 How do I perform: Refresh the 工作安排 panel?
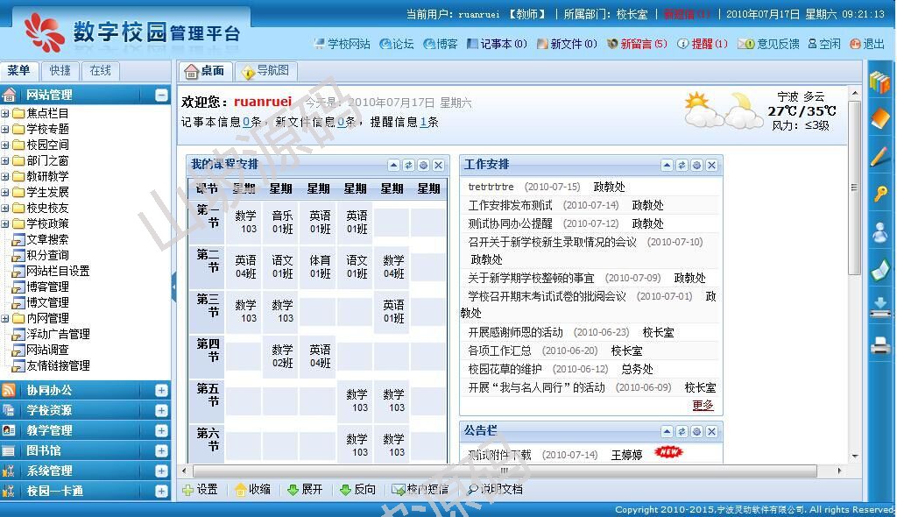(x=682, y=166)
